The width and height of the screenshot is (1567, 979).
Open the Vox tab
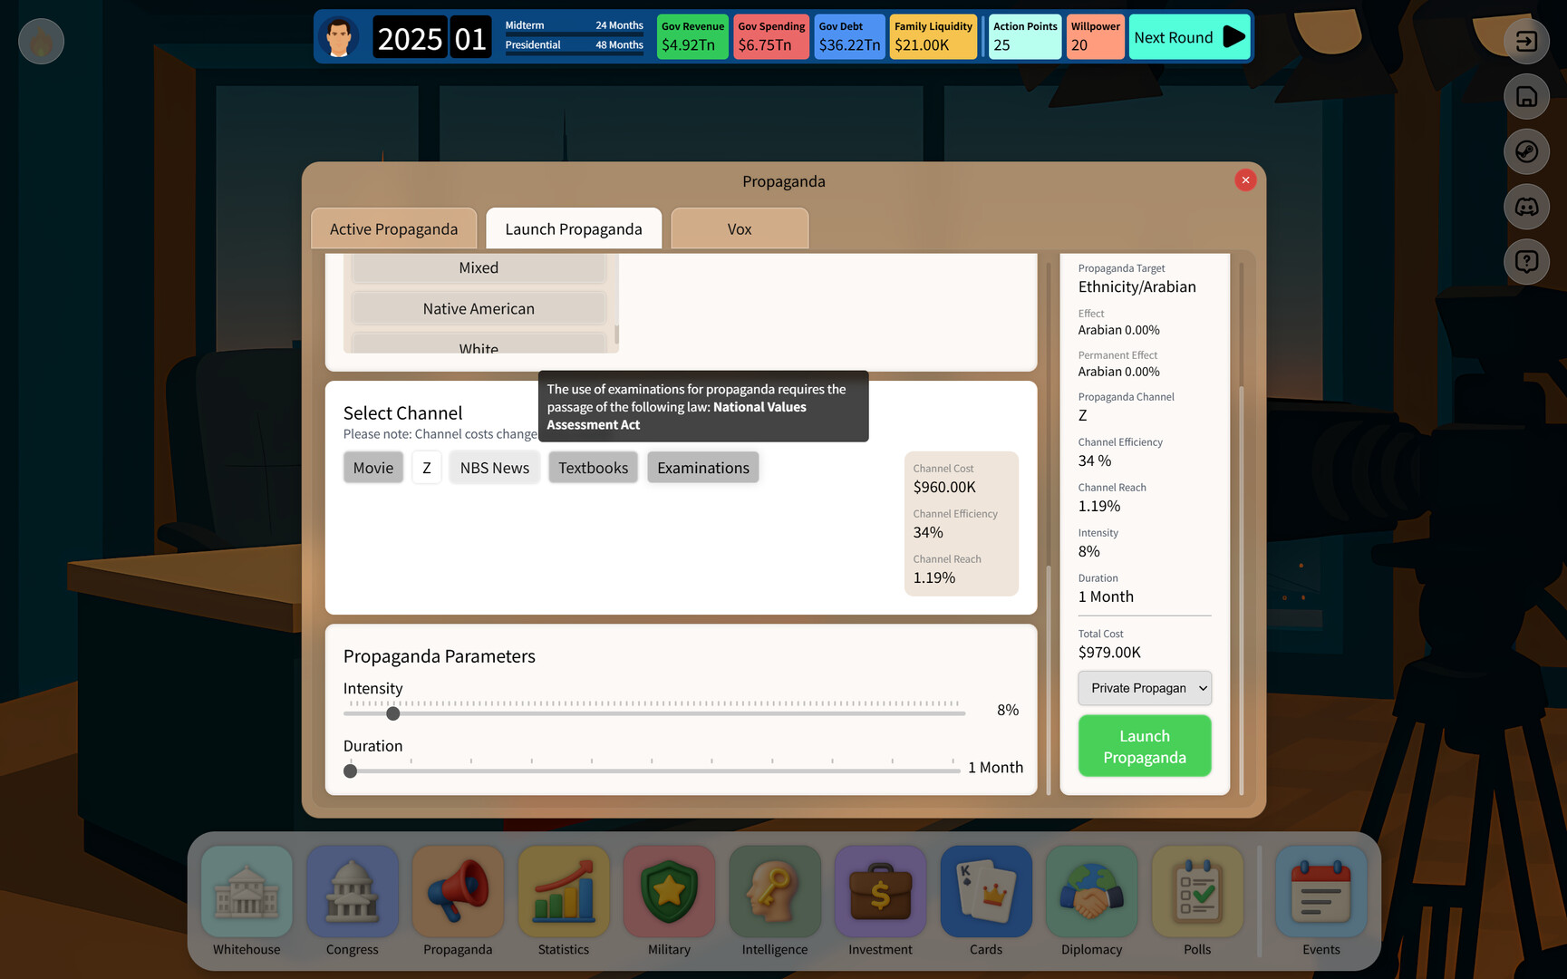[740, 228]
